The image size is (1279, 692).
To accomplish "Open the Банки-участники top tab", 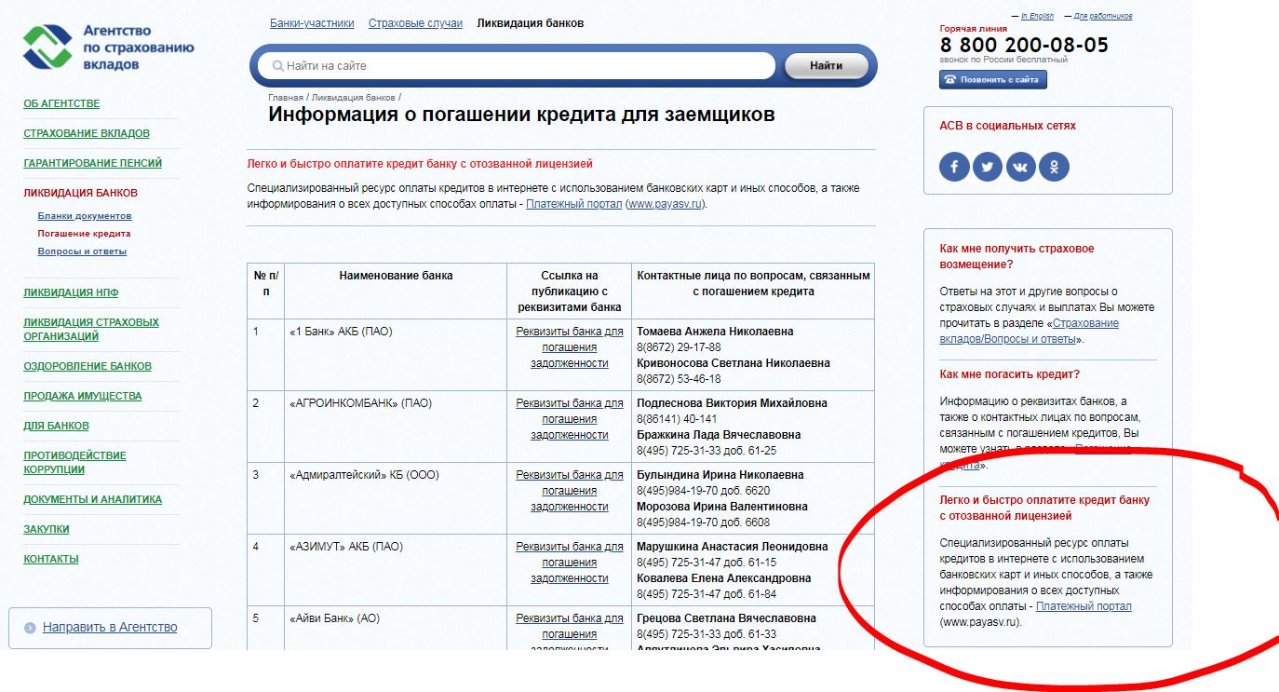I will tap(312, 23).
